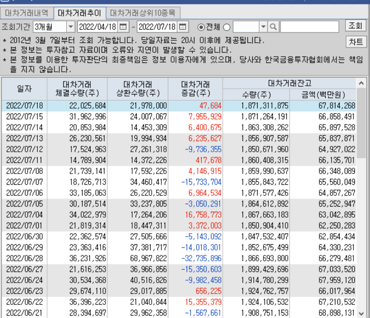The width and height of the screenshot is (370, 318).
Task: Select the 2022/06/21 date cell
Action: click(24, 313)
